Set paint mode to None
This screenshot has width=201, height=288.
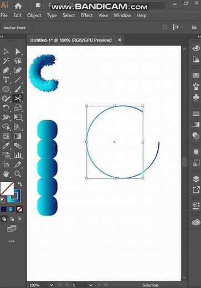click(19, 209)
